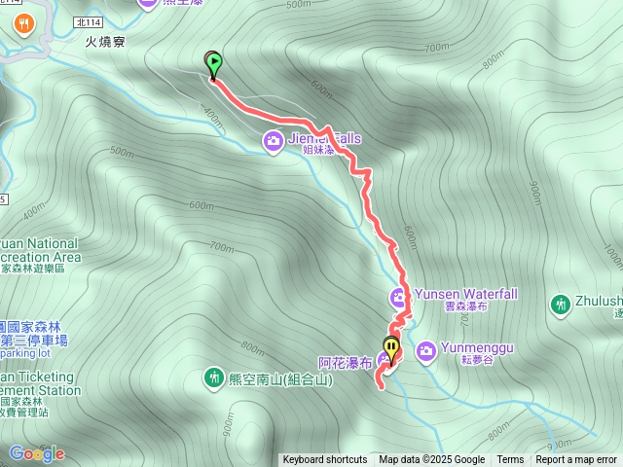Screen dimensions: 623x467
Task: Click Report a map error
Action: 576,460
